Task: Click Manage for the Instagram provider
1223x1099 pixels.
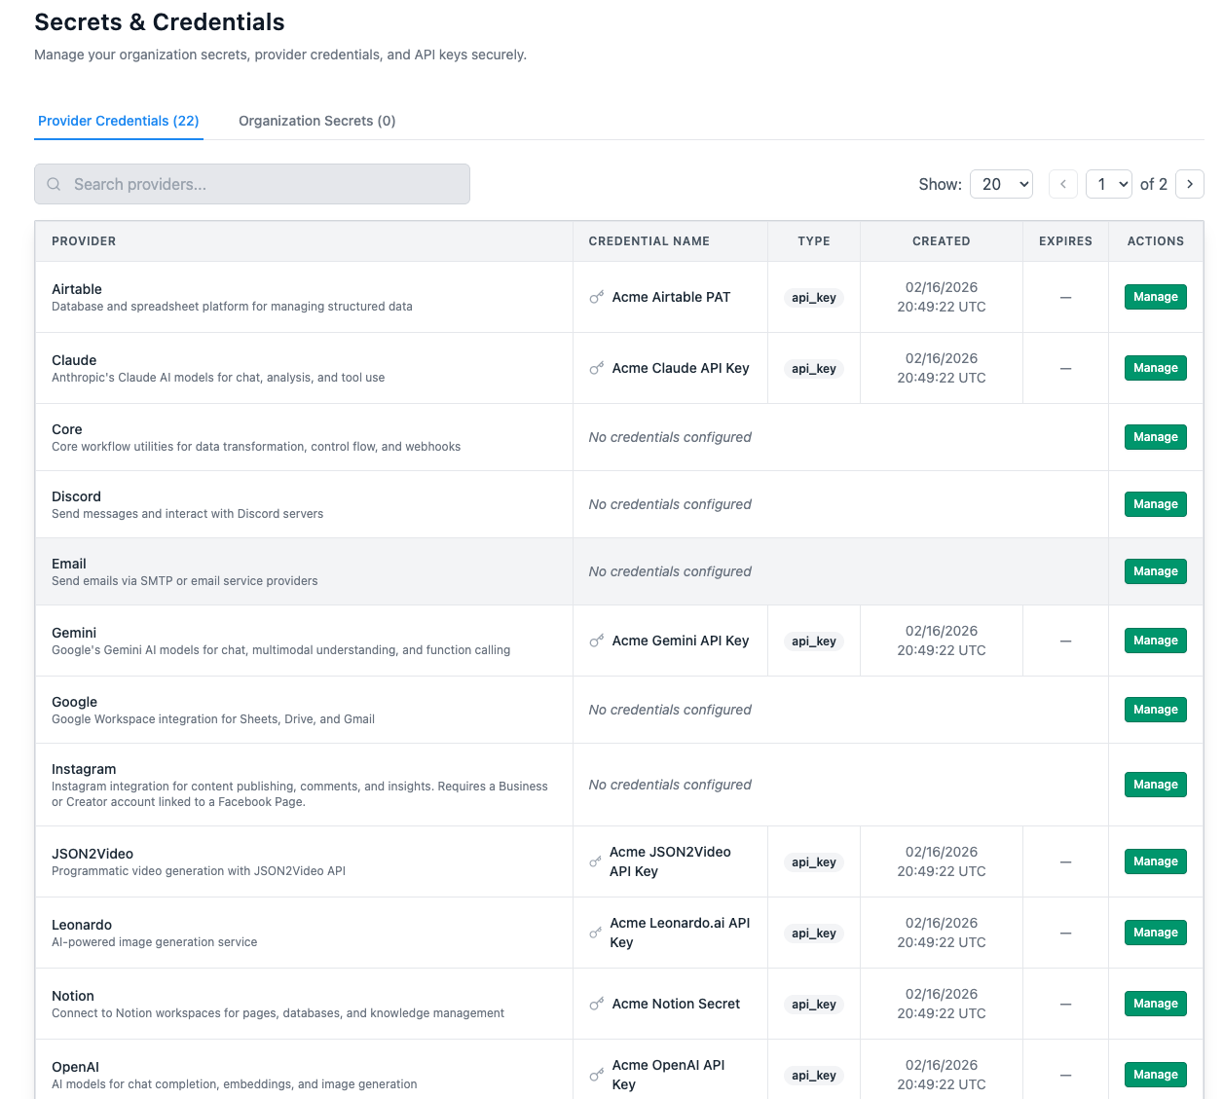Action: click(1155, 785)
